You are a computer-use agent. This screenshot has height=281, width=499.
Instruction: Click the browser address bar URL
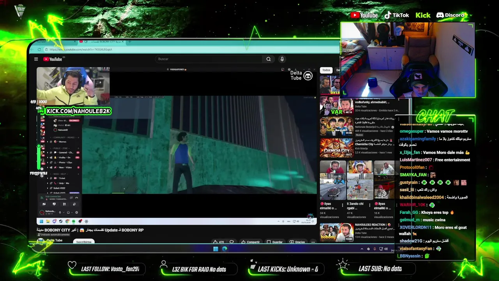click(81, 50)
